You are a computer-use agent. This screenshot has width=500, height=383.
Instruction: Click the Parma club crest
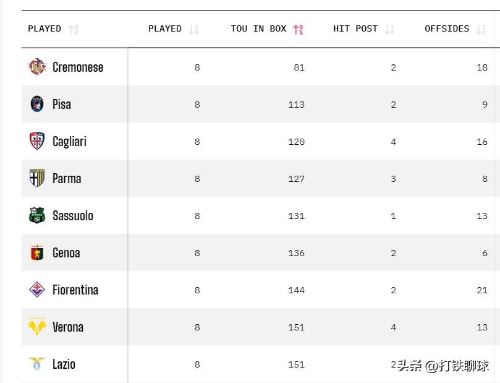(37, 178)
